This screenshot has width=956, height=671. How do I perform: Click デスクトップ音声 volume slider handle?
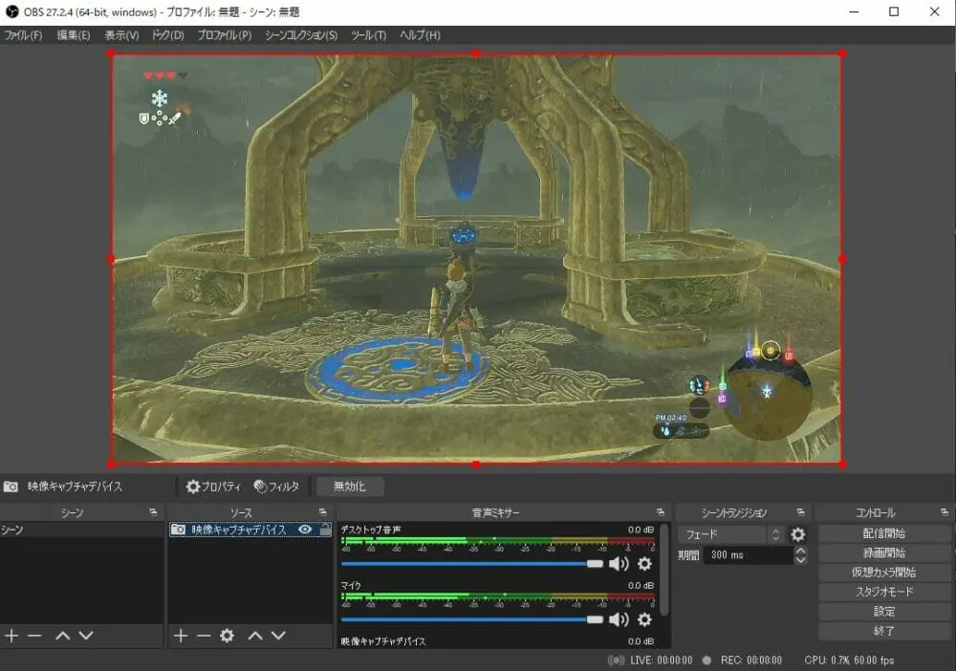[x=595, y=564]
